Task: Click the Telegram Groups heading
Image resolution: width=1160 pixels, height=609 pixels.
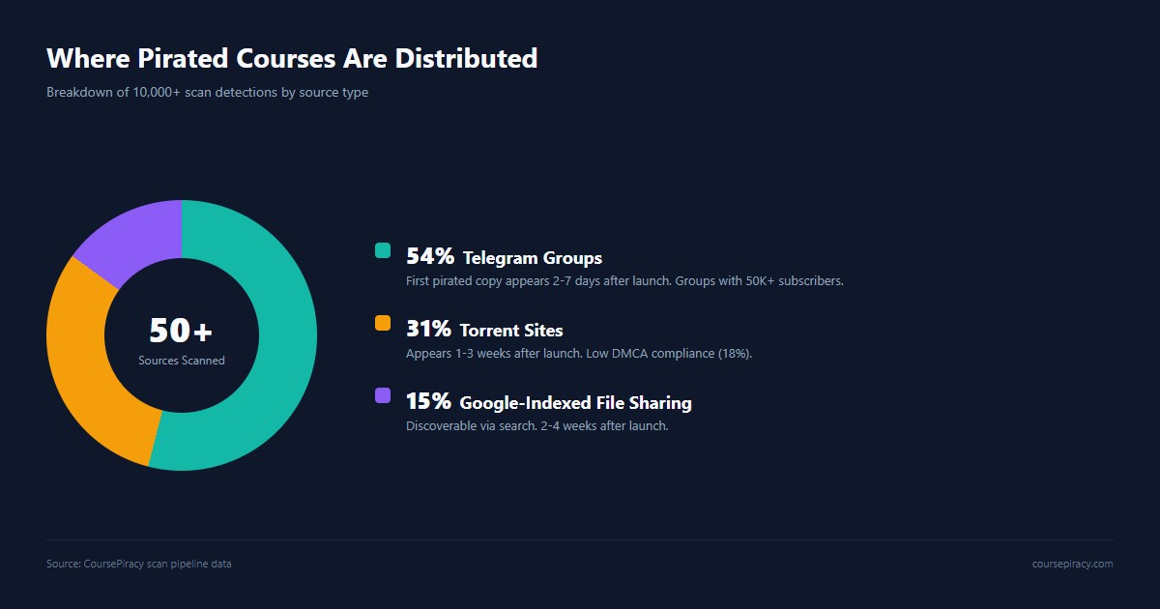Action: coord(533,258)
